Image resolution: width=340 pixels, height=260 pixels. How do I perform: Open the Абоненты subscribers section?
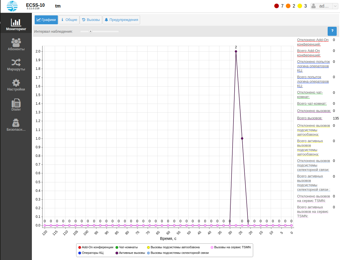click(16, 45)
